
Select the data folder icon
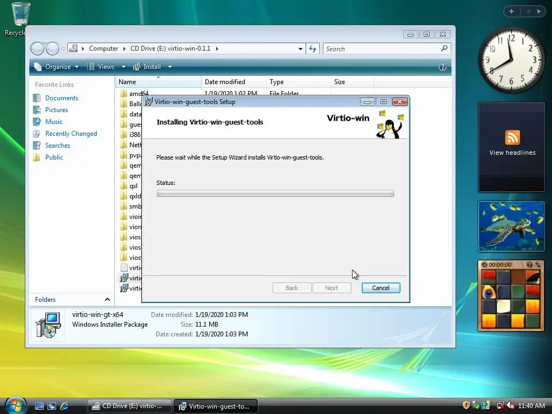coord(123,114)
